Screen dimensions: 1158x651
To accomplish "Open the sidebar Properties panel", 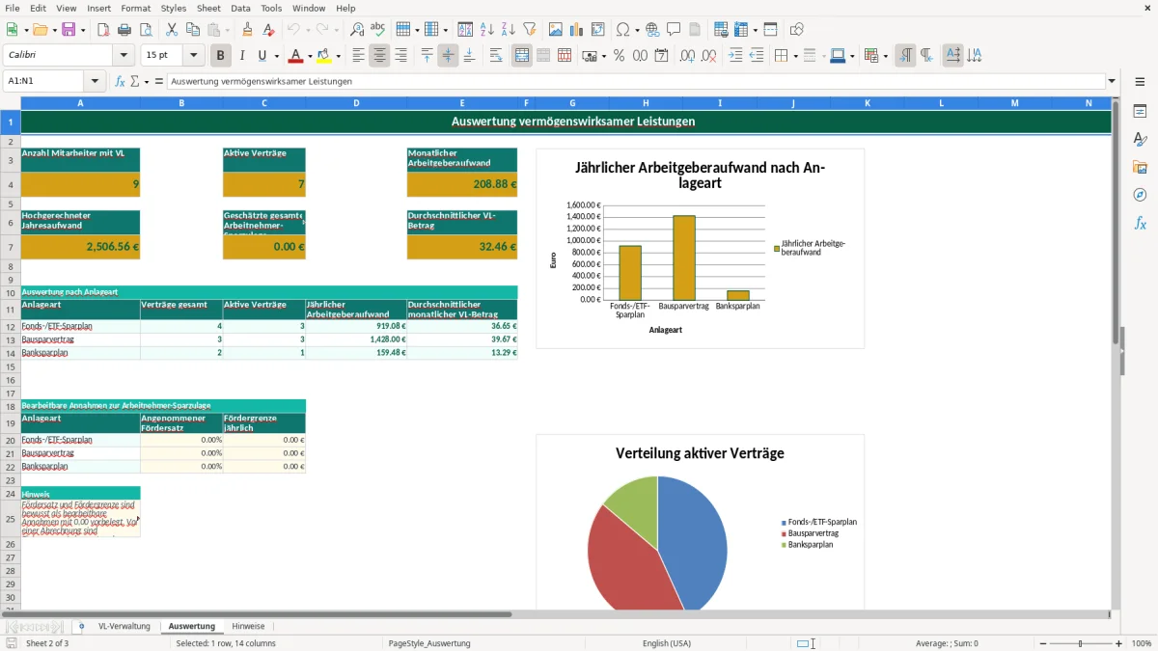I will pyautogui.click(x=1140, y=112).
